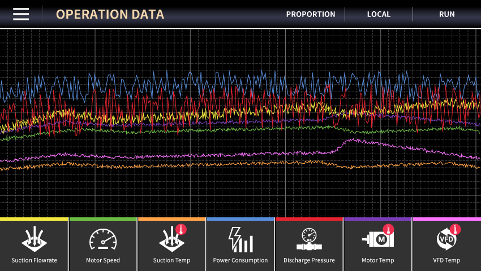Tap the Motor Speed gauge icon
The image size is (481, 271).
tap(103, 240)
